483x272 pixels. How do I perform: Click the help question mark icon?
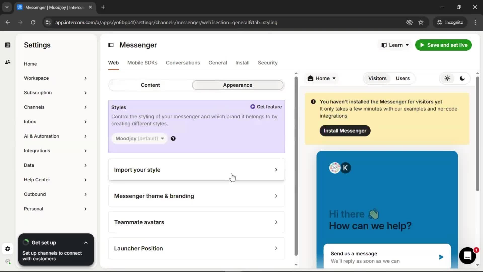(x=173, y=139)
